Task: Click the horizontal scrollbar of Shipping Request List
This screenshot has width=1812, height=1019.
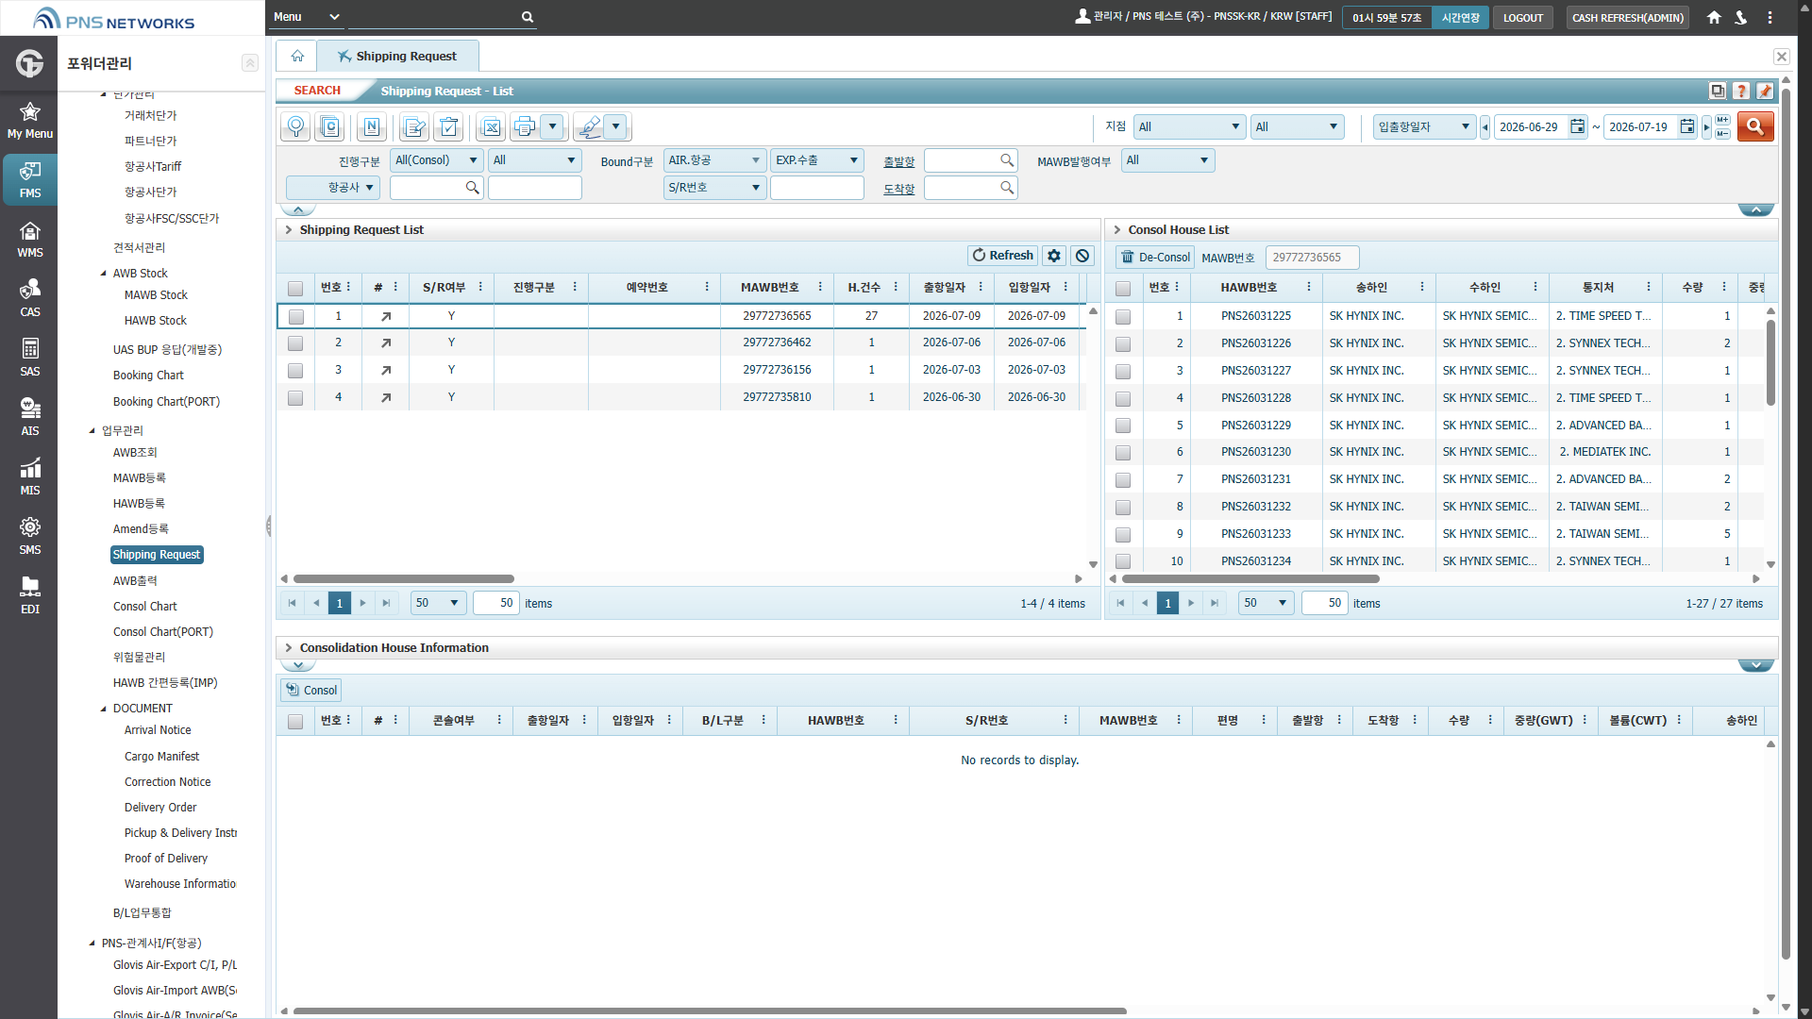Action: tap(403, 578)
